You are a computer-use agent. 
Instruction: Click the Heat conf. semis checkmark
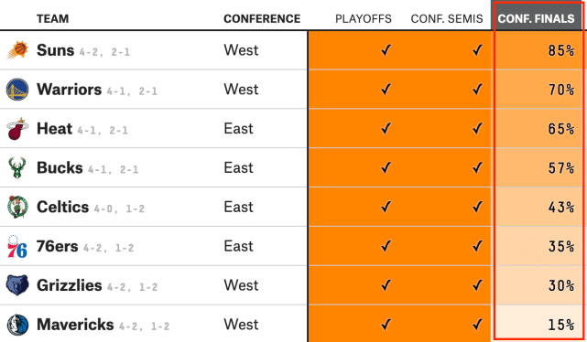point(477,129)
